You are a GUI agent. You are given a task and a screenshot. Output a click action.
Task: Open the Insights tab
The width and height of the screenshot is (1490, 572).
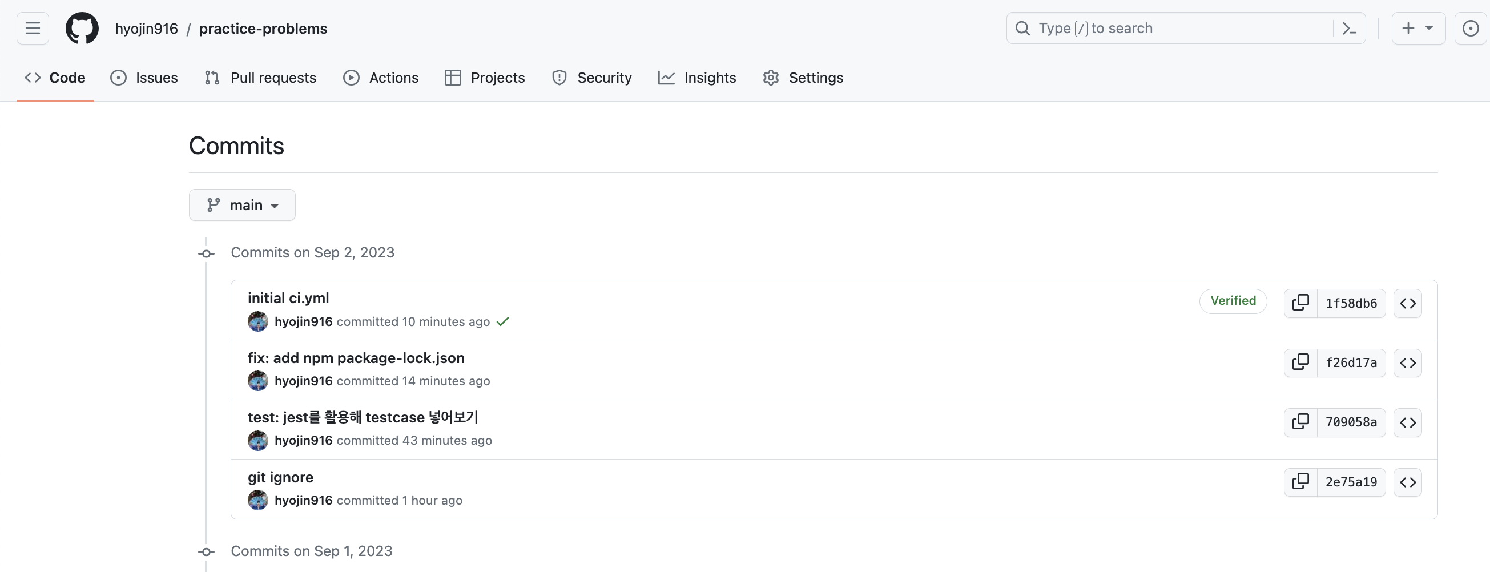pos(697,78)
